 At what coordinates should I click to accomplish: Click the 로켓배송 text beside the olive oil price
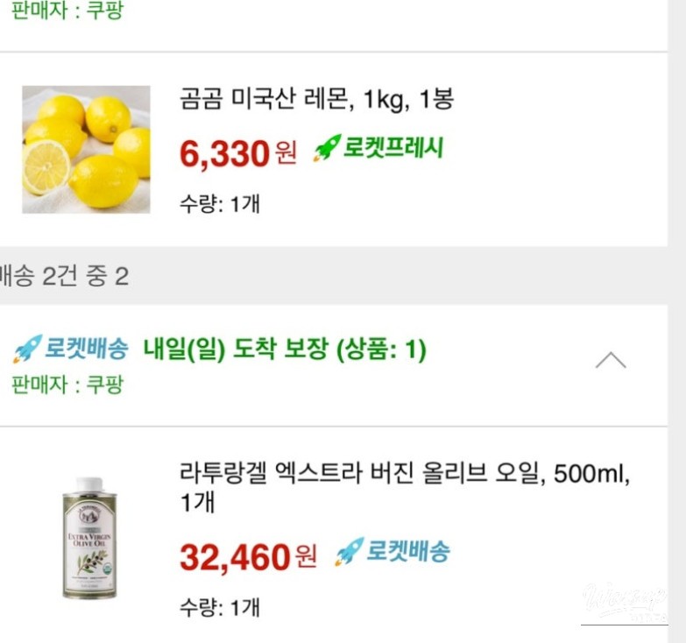coord(408,551)
